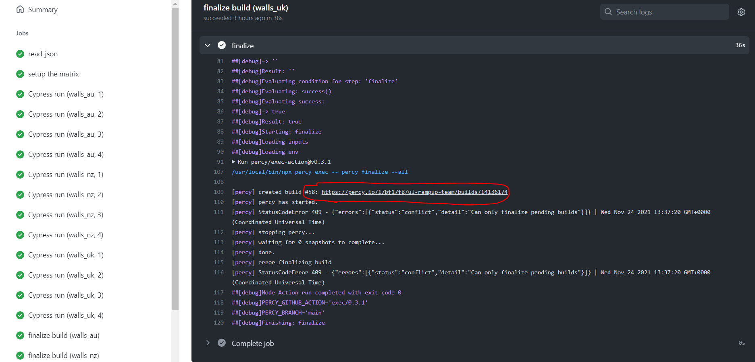Click '[percy] waiting for 0 snapshots' line
Screen dimensions: 755x362
coord(308,242)
